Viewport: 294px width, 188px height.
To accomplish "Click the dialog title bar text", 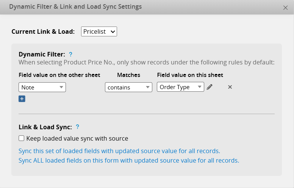I will (x=75, y=7).
